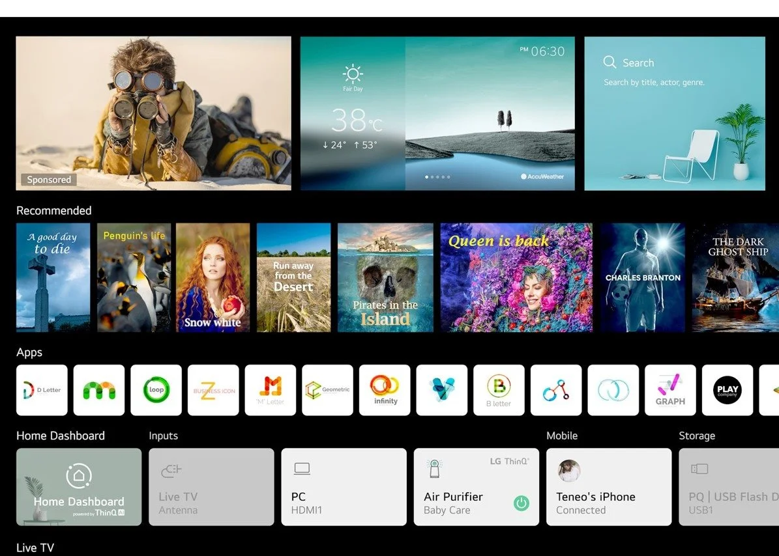779x556 pixels.
Task: Launch the Business Icon Z app
Action: (x=213, y=390)
